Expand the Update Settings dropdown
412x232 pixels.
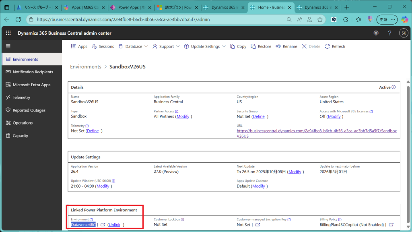[205, 46]
